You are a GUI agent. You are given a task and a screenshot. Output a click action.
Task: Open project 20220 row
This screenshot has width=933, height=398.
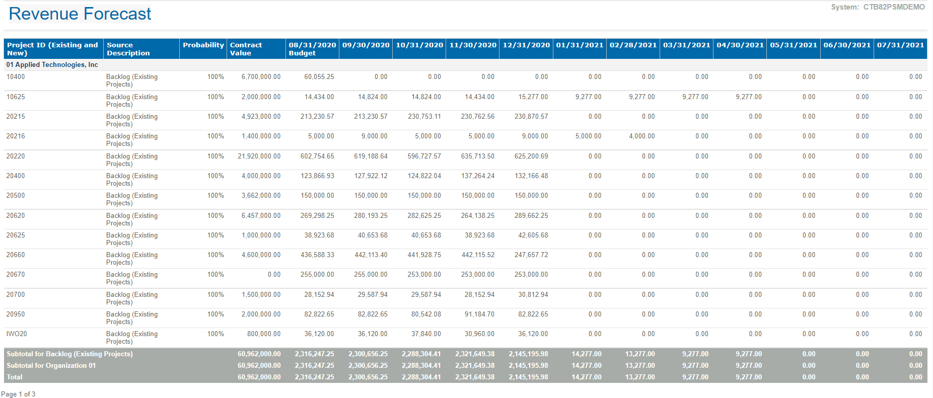tap(16, 156)
